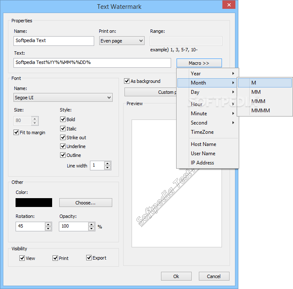
Task: Close the Text Watermark dialog
Action: pyautogui.click(x=229, y=5)
